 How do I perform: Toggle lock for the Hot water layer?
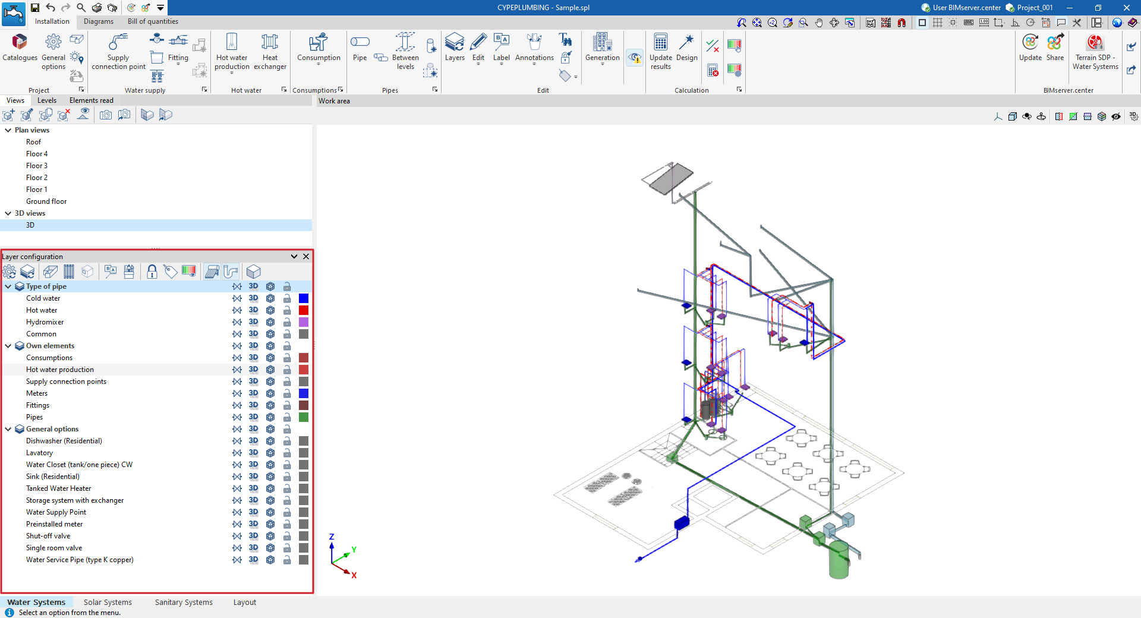(287, 310)
